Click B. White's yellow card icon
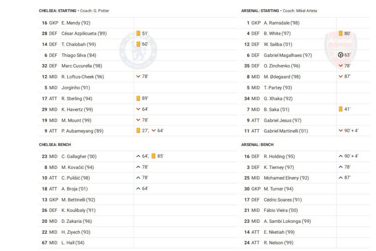 tap(340, 33)
